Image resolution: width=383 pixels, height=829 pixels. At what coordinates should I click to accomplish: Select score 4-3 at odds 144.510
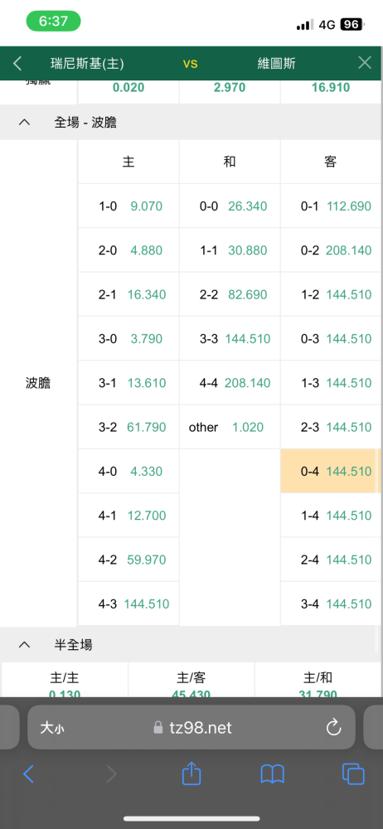(x=128, y=604)
